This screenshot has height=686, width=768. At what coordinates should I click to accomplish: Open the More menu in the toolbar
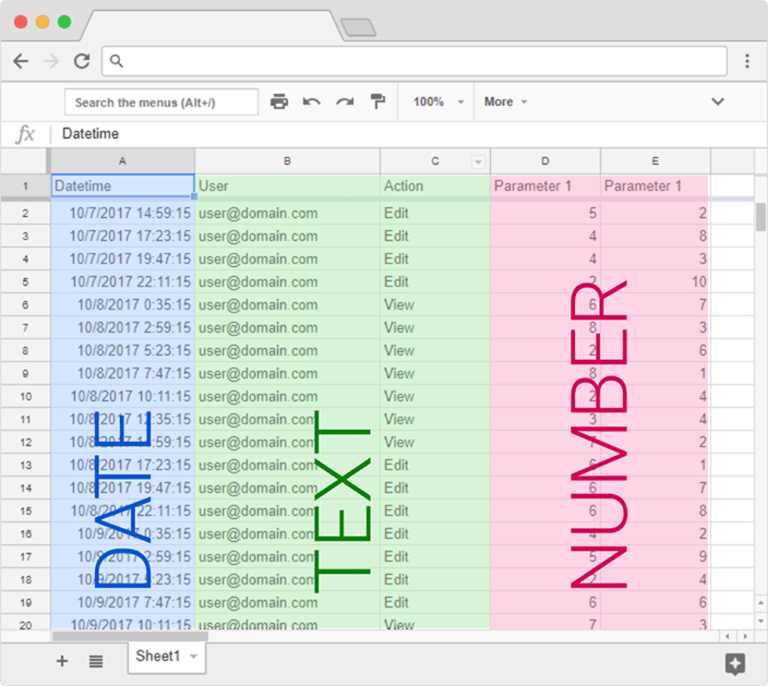click(505, 102)
